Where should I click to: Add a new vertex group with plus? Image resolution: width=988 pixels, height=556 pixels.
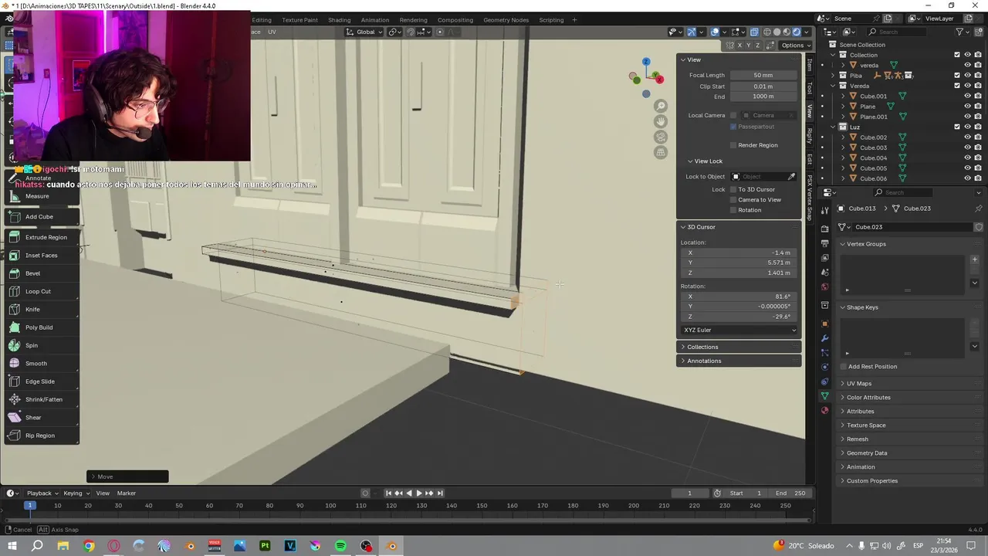(974, 259)
